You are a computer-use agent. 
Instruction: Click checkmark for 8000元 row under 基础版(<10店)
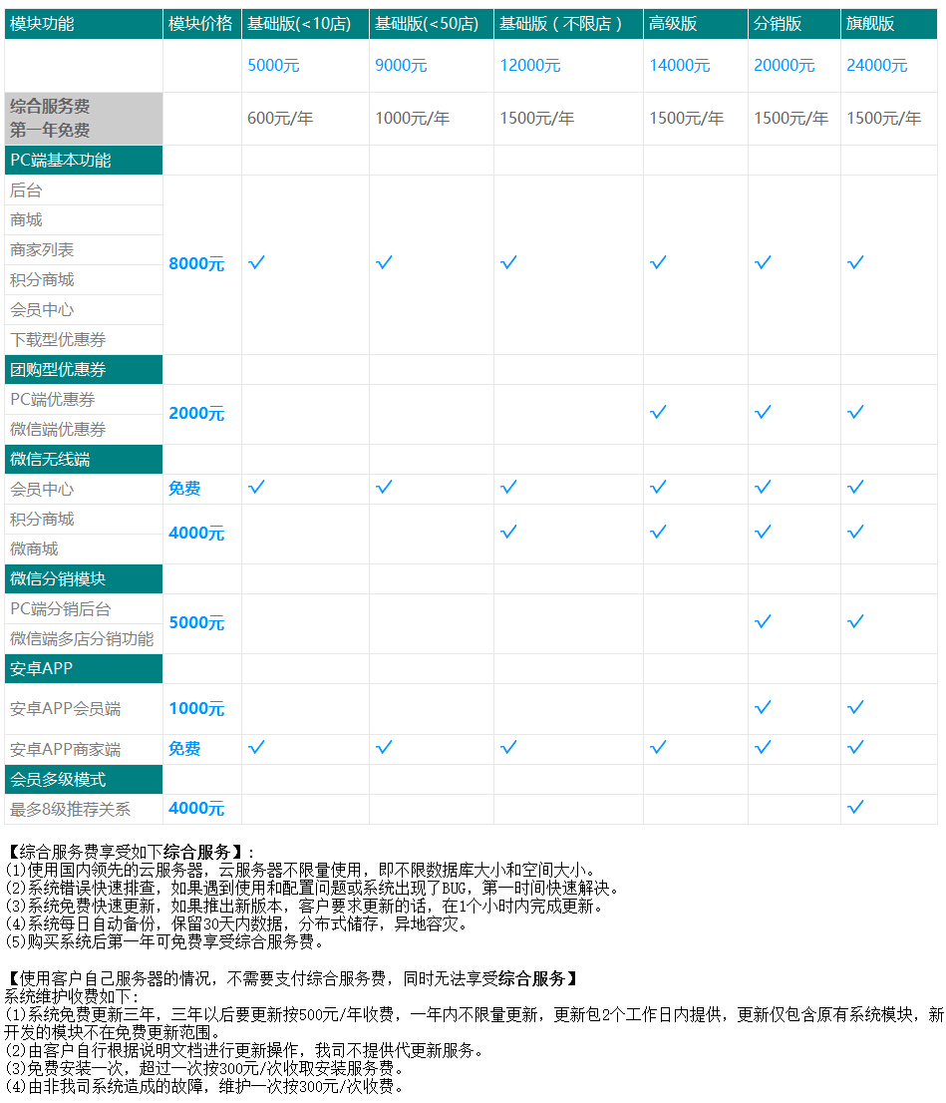click(257, 262)
